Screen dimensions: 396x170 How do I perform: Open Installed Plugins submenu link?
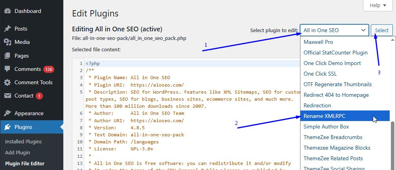[23, 141]
